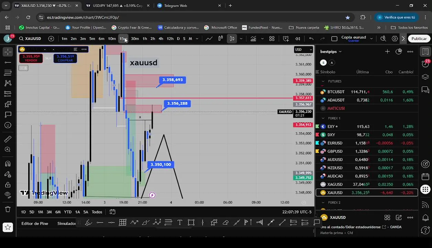This screenshot has width=432, height=248.
Task: Select the BTCUSDT watchlist row
Action: [367, 92]
